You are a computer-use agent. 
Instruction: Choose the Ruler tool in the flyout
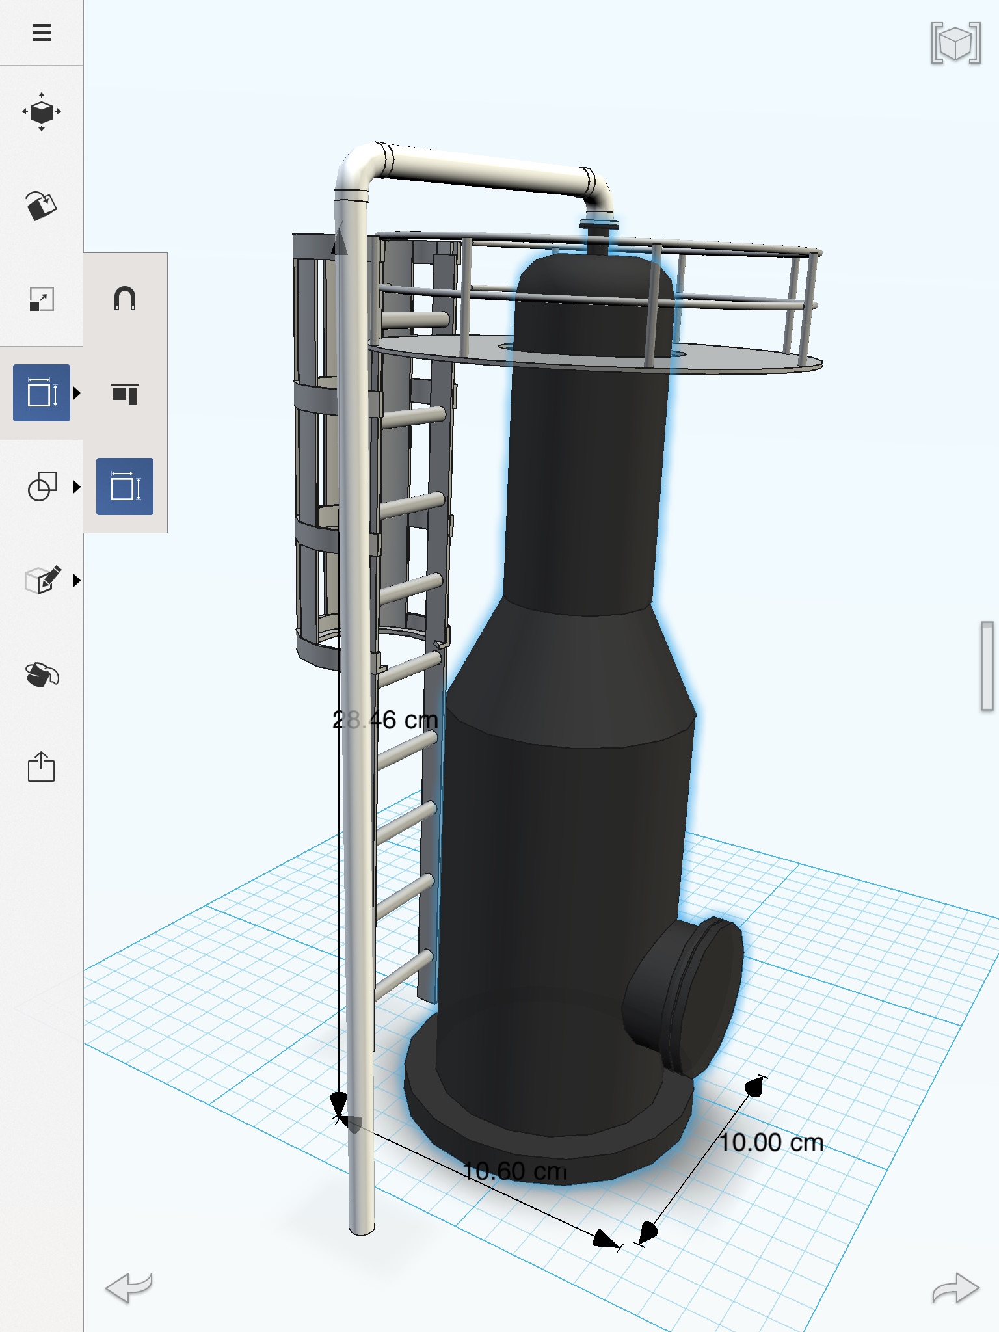125,486
